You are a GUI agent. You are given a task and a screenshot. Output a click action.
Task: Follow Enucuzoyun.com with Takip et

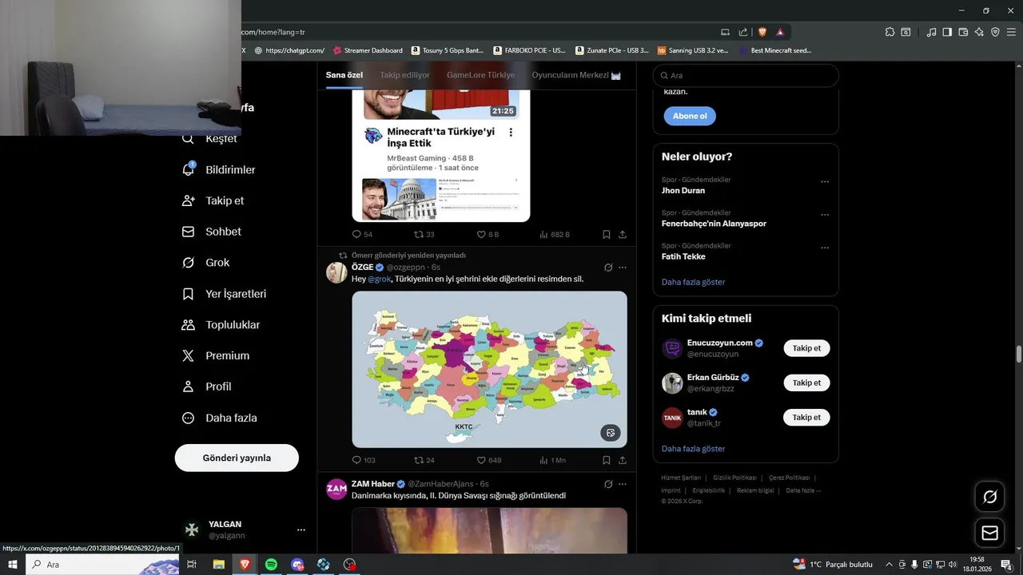click(x=806, y=348)
